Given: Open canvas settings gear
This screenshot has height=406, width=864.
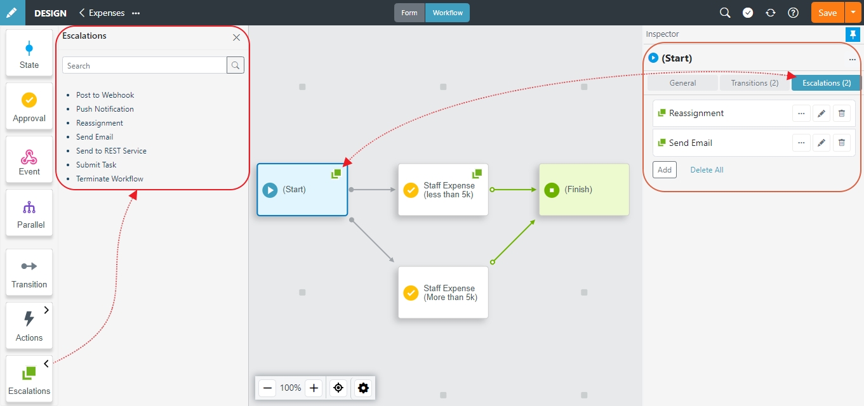Looking at the screenshot, I should click(363, 388).
